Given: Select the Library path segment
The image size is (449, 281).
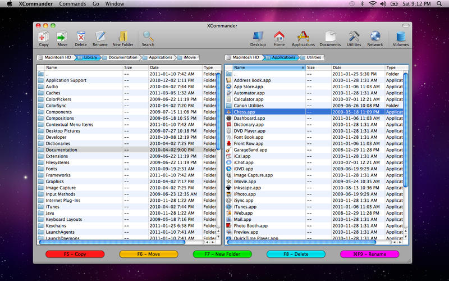Looking at the screenshot, I should pyautogui.click(x=89, y=57).
